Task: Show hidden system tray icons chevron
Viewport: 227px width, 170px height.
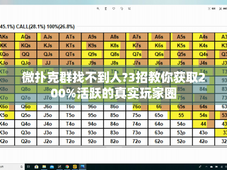Action: 206,167
